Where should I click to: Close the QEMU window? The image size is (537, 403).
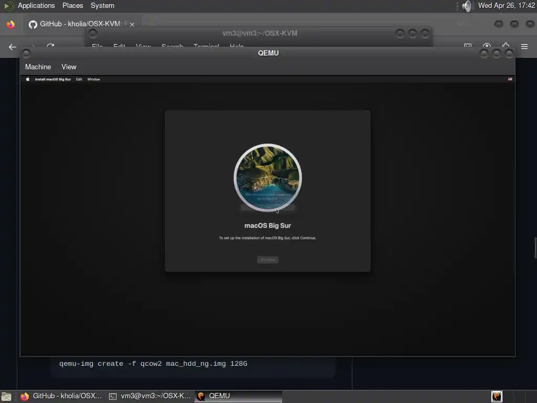click(x=509, y=53)
